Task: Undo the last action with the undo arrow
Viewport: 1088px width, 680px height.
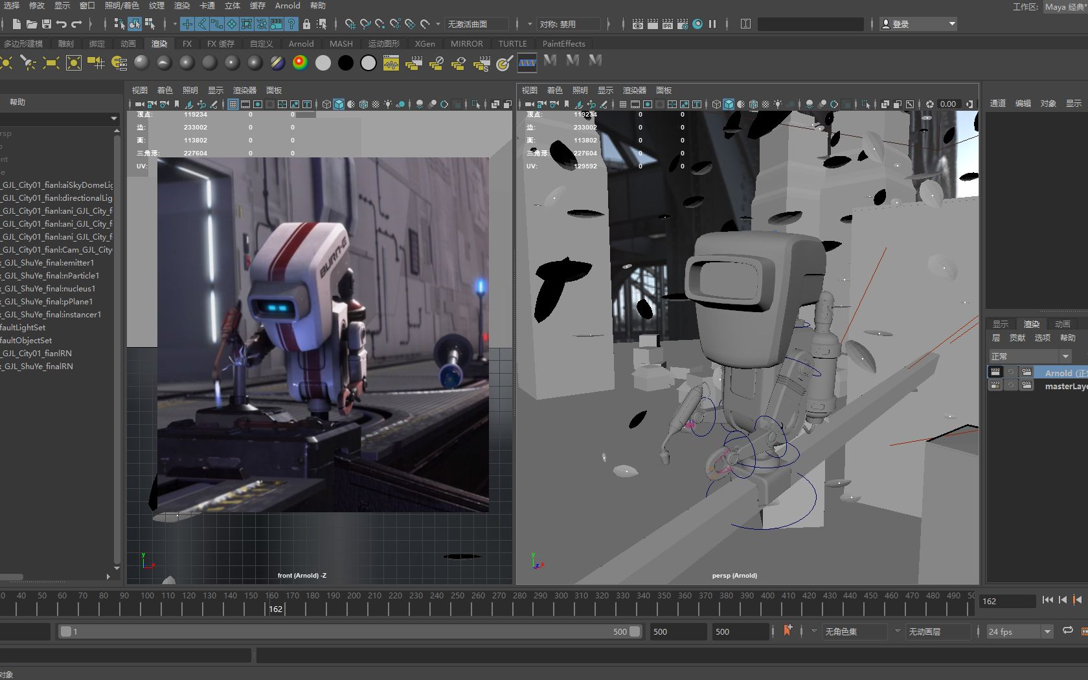Action: pyautogui.click(x=62, y=24)
